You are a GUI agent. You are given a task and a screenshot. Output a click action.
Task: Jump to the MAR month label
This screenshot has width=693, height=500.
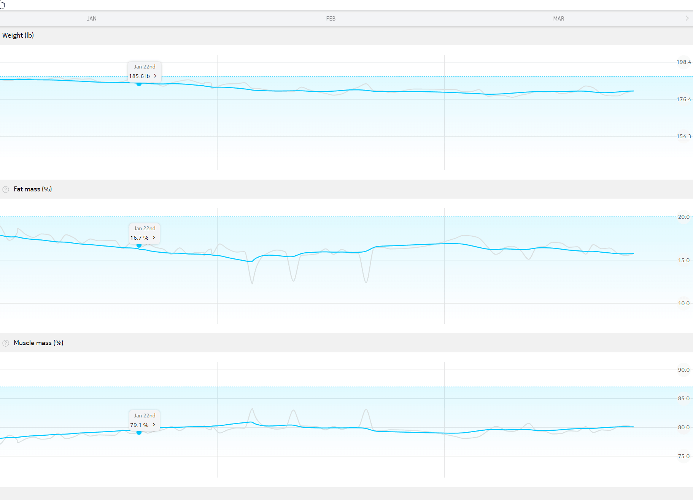[558, 19]
